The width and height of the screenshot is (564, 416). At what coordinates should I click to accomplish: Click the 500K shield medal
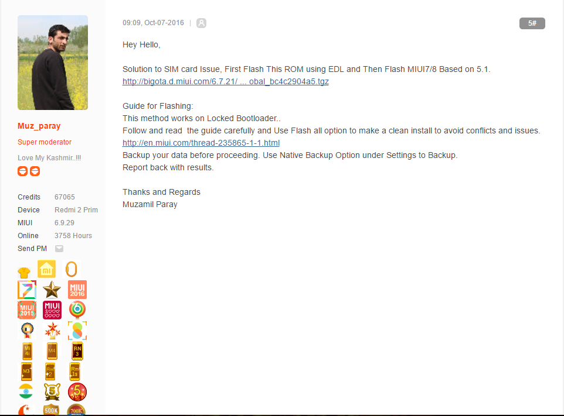tap(51, 410)
